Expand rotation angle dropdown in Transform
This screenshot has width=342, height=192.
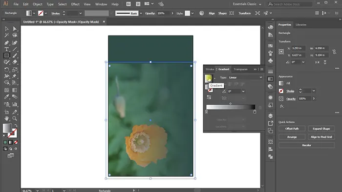[303, 62]
